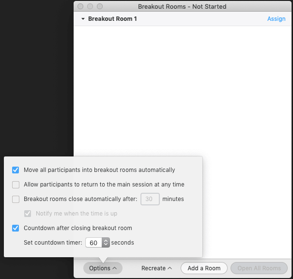Click the Breakout Rooms - Not Started title bar

[182, 6]
